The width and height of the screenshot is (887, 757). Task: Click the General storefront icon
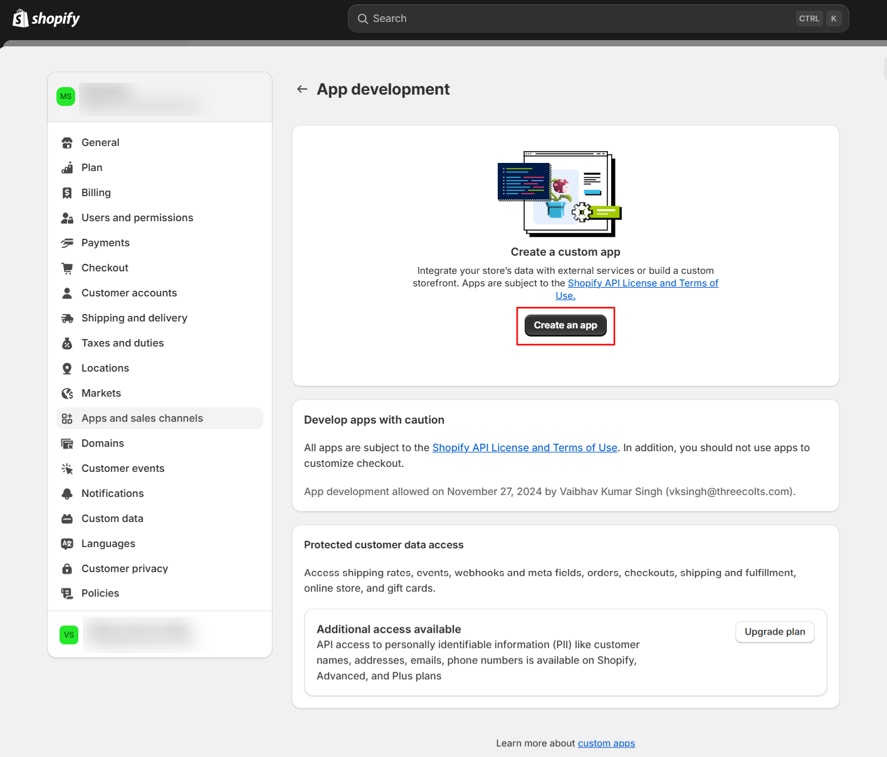[x=67, y=143]
